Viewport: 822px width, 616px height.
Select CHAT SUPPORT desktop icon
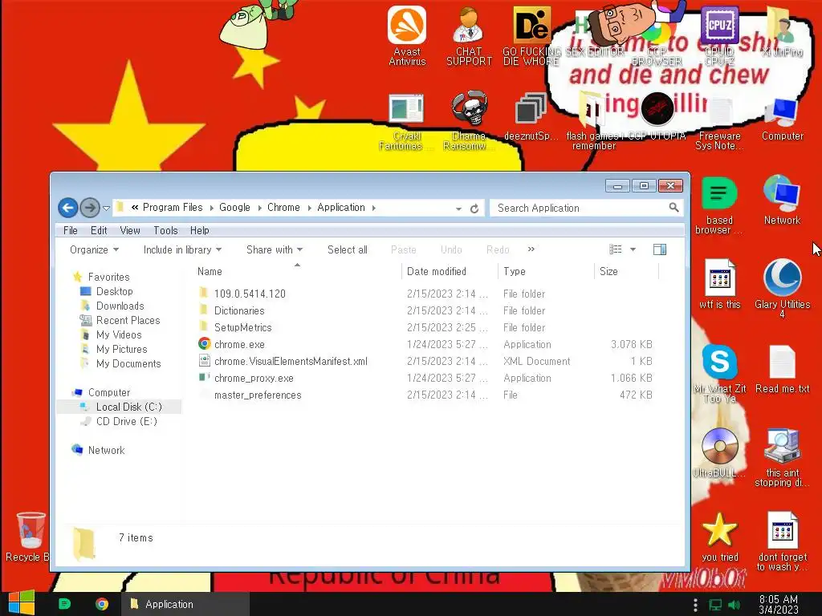pos(469,35)
